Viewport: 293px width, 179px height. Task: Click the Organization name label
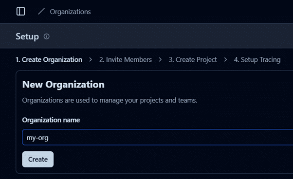51,120
